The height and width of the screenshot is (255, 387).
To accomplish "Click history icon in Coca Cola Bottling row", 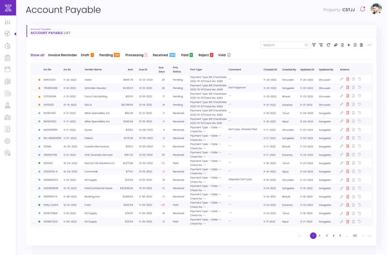I will 359,96.
